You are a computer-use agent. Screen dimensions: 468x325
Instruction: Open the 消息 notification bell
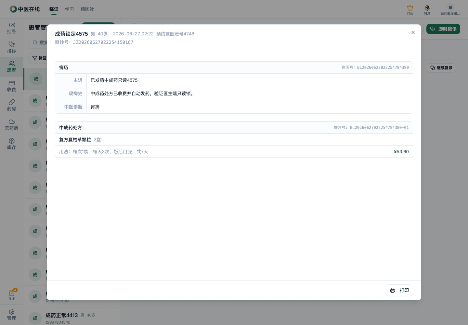click(x=427, y=10)
